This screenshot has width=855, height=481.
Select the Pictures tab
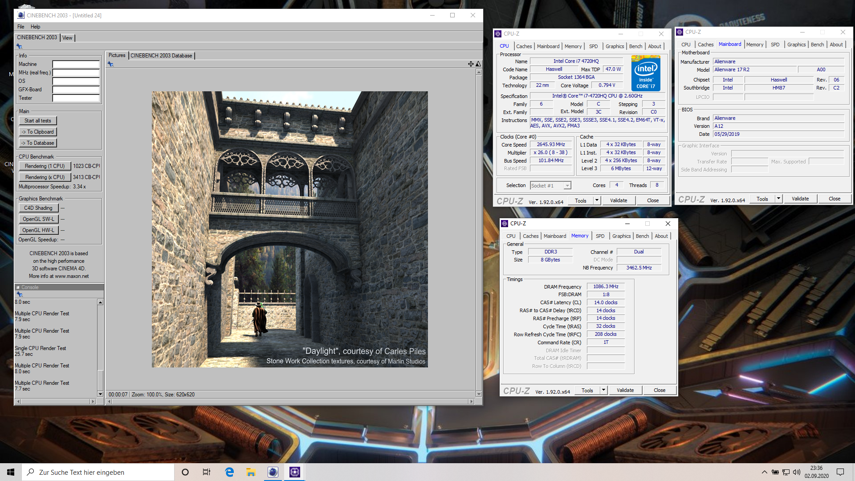click(117, 56)
